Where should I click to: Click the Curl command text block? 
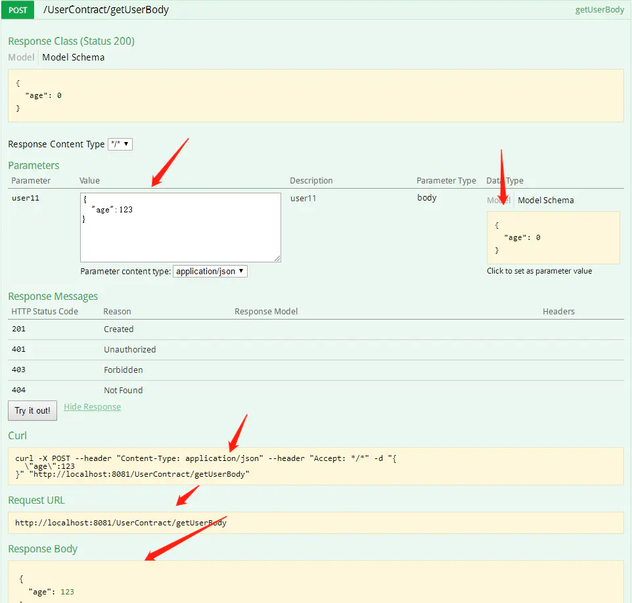tap(316, 466)
